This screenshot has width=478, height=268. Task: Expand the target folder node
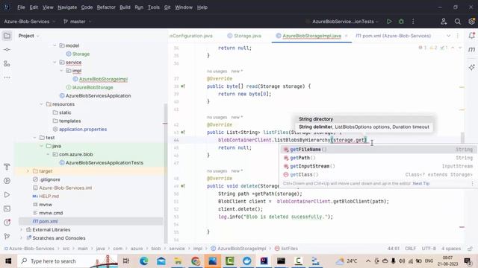click(28, 171)
